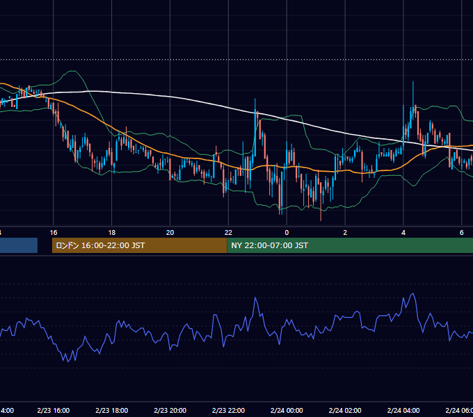Click the oscillator low after 2/23 16:00
This screenshot has height=417, width=473.
[x=68, y=361]
